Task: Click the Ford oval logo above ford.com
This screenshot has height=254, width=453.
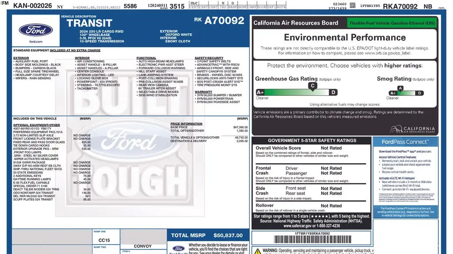Action: 36,30
